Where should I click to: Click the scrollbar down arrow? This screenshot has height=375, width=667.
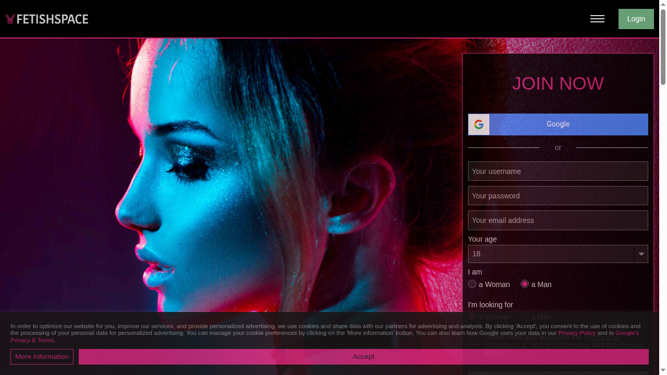click(663, 371)
